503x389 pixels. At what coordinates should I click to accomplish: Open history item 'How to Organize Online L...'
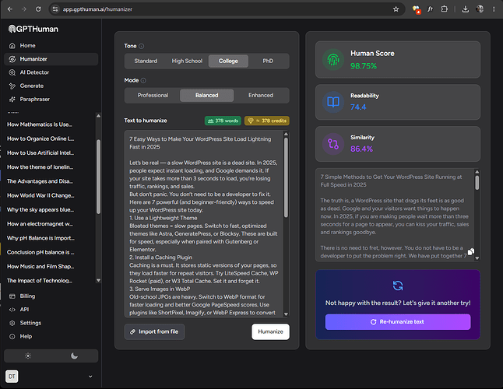click(x=40, y=138)
